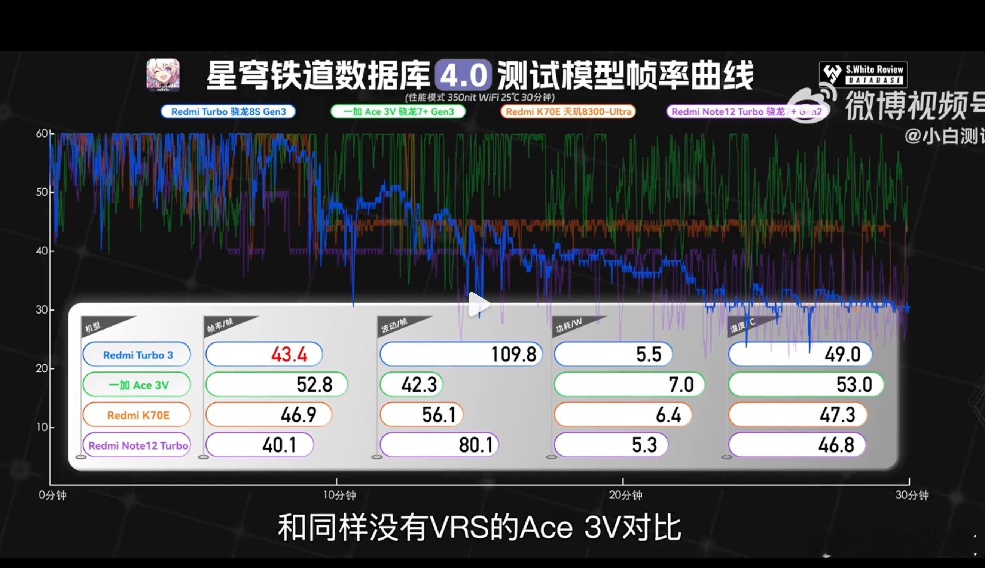Click the S.White Review Database logo
Screen dimensions: 985x568
point(863,74)
